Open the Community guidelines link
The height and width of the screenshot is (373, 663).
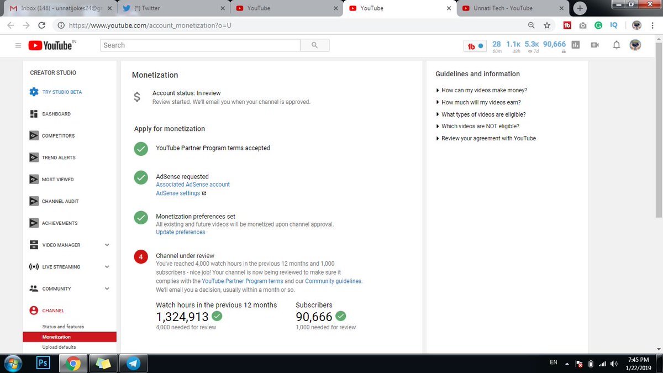[333, 281]
